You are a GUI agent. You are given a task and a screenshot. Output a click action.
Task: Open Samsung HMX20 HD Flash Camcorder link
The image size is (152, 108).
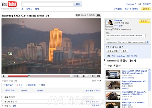[133, 104]
